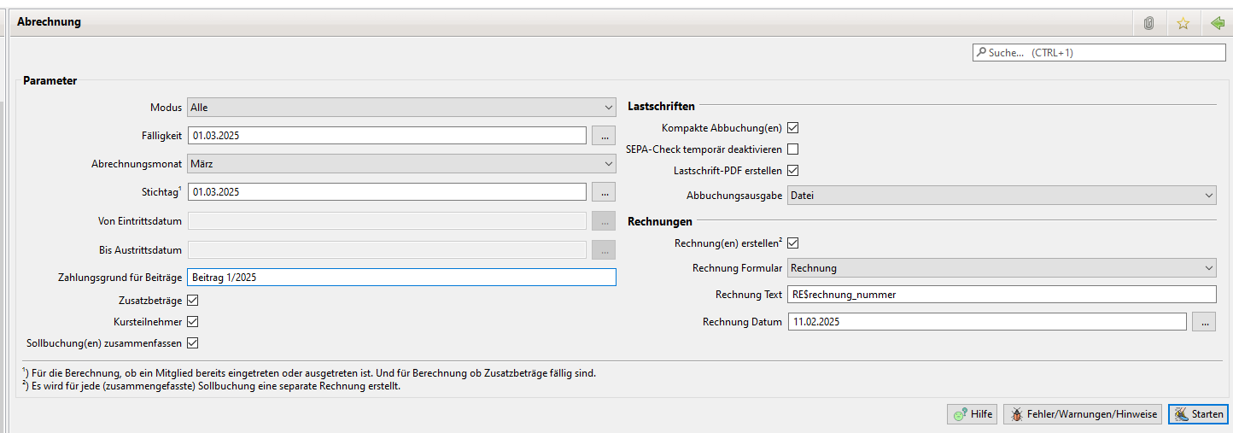The width and height of the screenshot is (1233, 433).
Task: Click the star favorite icon
Action: point(1183,23)
